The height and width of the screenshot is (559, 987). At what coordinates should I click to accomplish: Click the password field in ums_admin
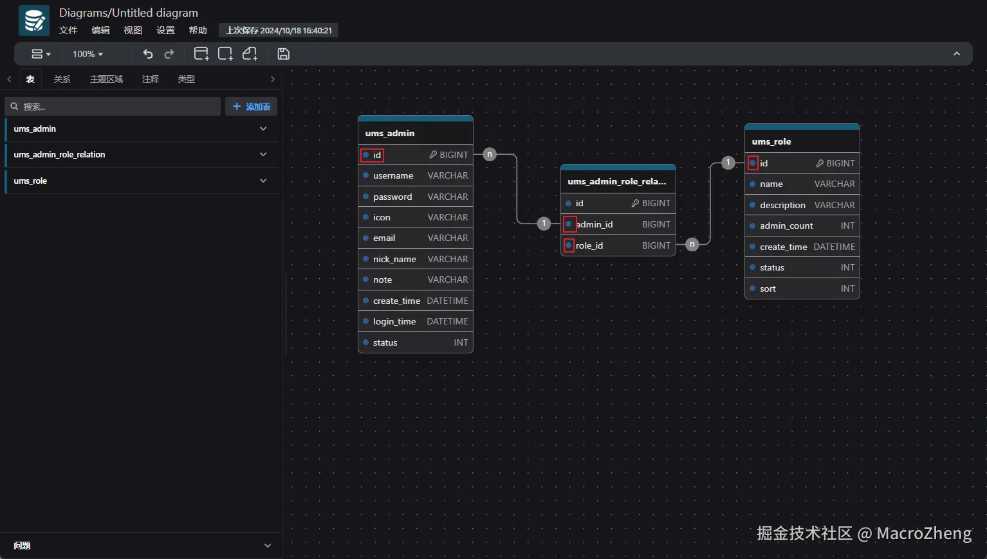[416, 197]
